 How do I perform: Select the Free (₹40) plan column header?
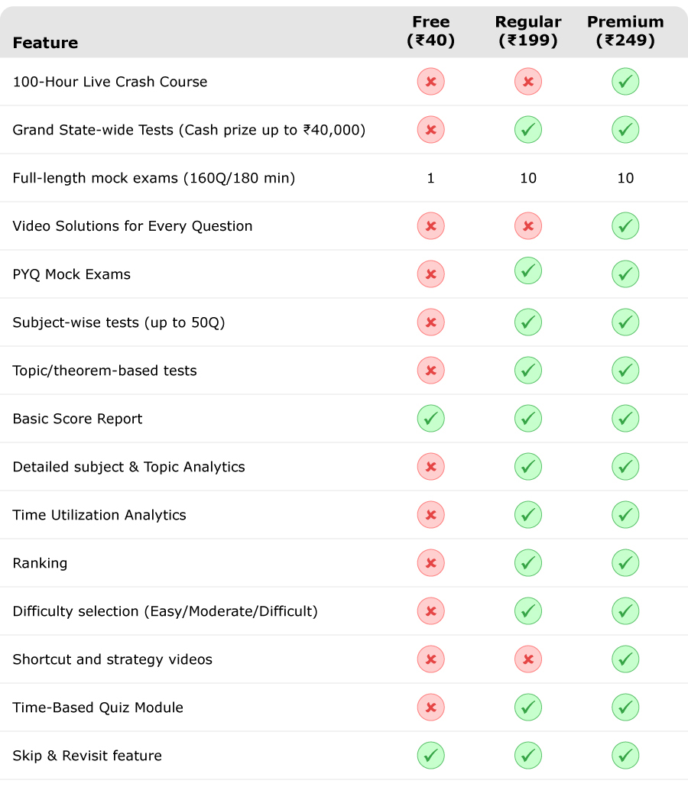pyautogui.click(x=430, y=31)
